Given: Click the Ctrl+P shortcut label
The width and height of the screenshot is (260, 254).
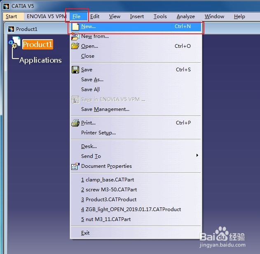Looking at the screenshot, I should [x=183, y=123].
